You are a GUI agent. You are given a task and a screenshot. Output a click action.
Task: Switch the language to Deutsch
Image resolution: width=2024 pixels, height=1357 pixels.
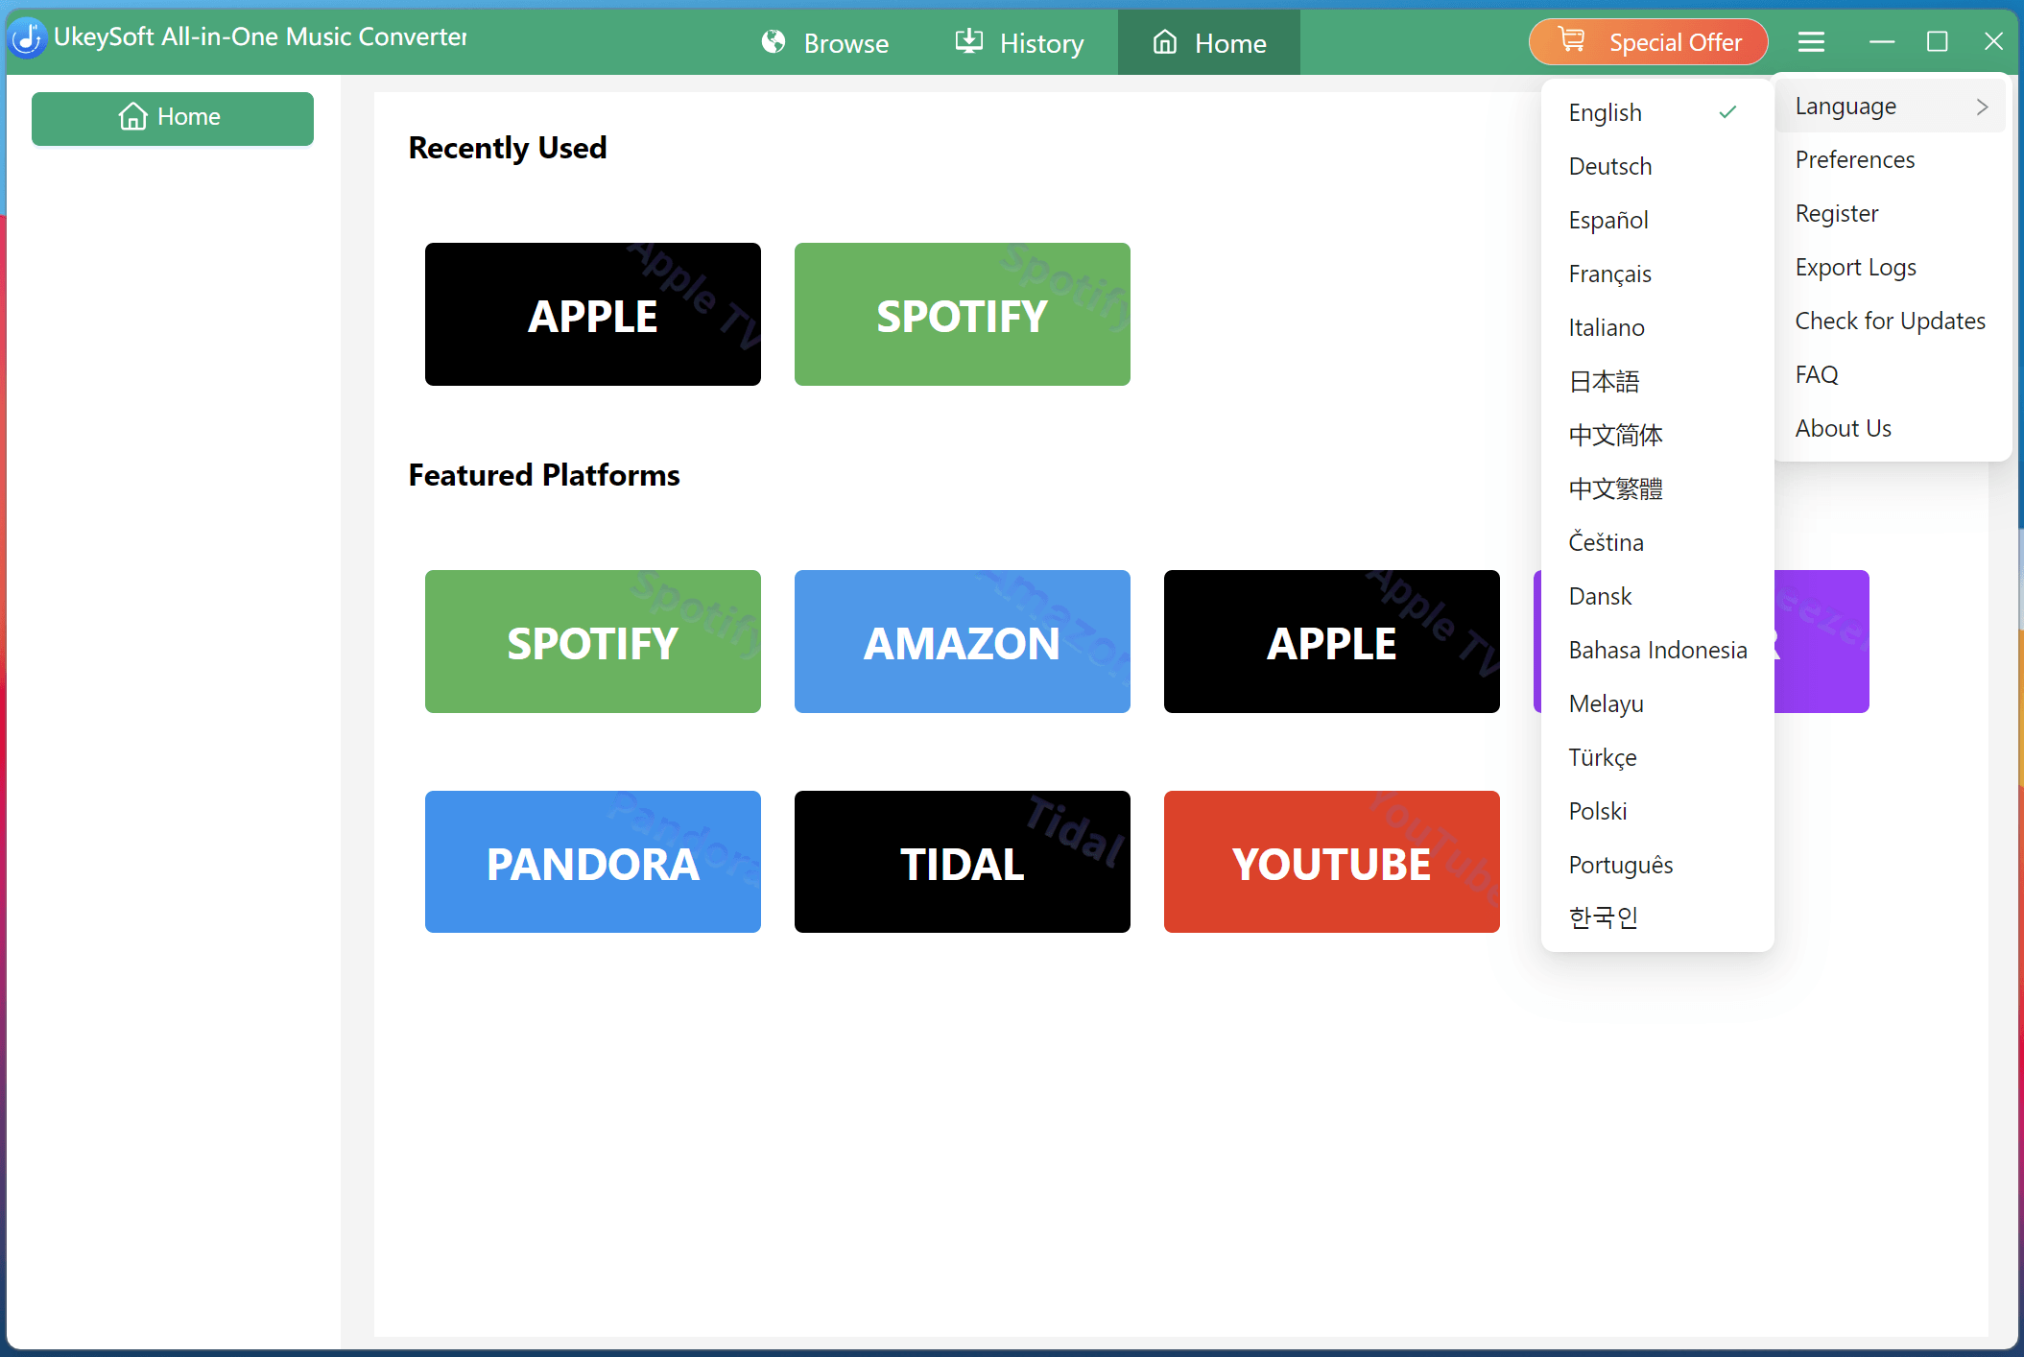(x=1610, y=165)
